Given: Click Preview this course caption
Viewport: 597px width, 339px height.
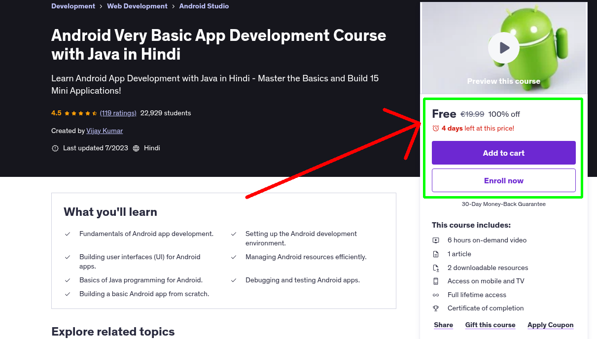Looking at the screenshot, I should pyautogui.click(x=504, y=81).
